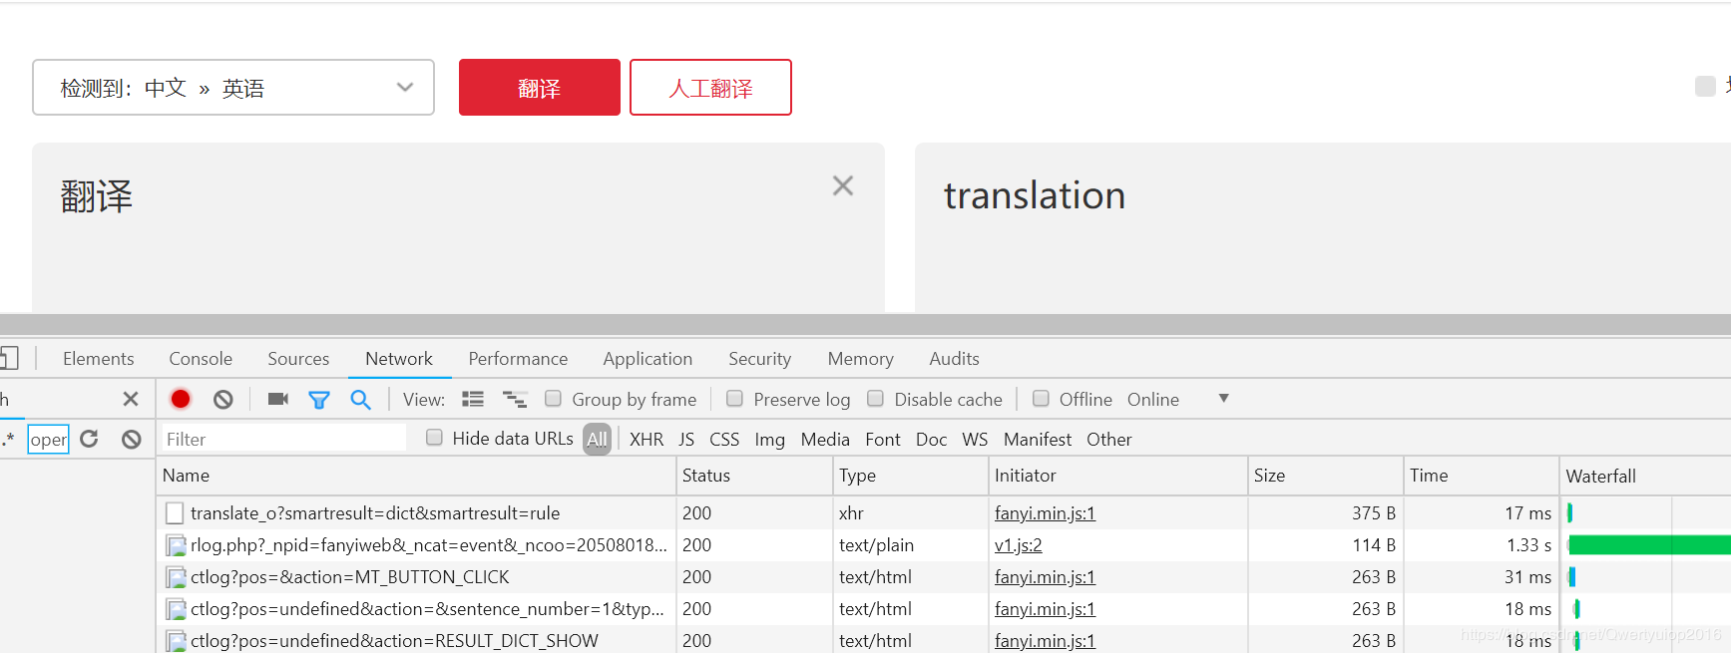
Task: Click the Filter input field
Action: tap(284, 439)
